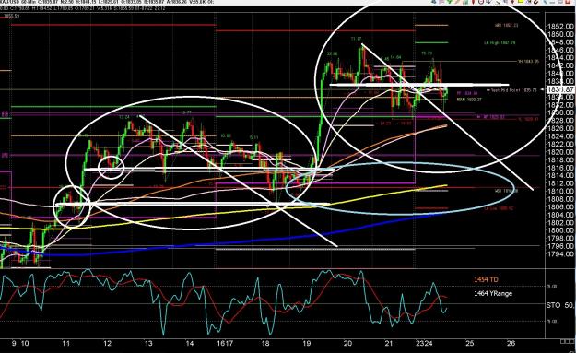576x353 pixels.
Task: Click the 1834.00 price axis label
Action: click(560, 98)
